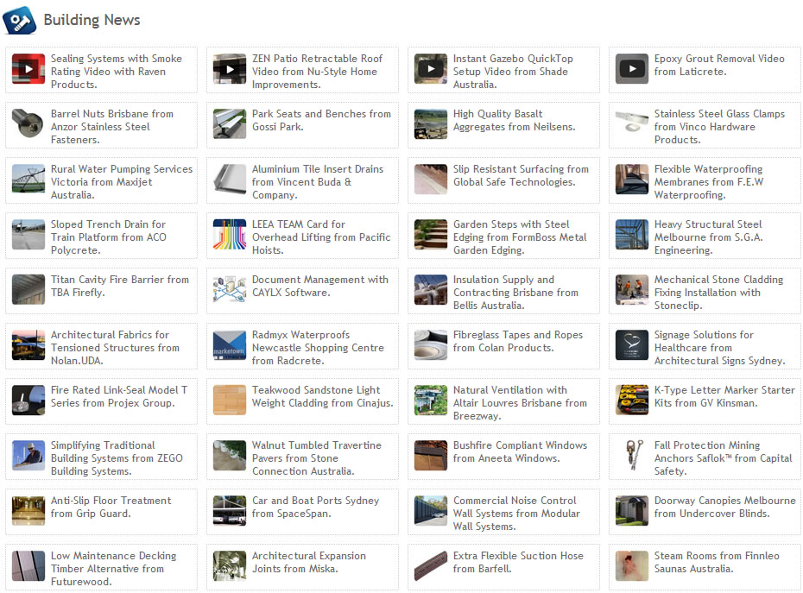Viewport: 803px width, 593px height.
Task: Open the Doorway Canopies Melbourne thumbnail
Action: [x=632, y=511]
